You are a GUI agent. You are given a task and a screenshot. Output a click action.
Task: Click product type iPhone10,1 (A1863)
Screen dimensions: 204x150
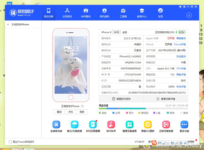(130, 56)
